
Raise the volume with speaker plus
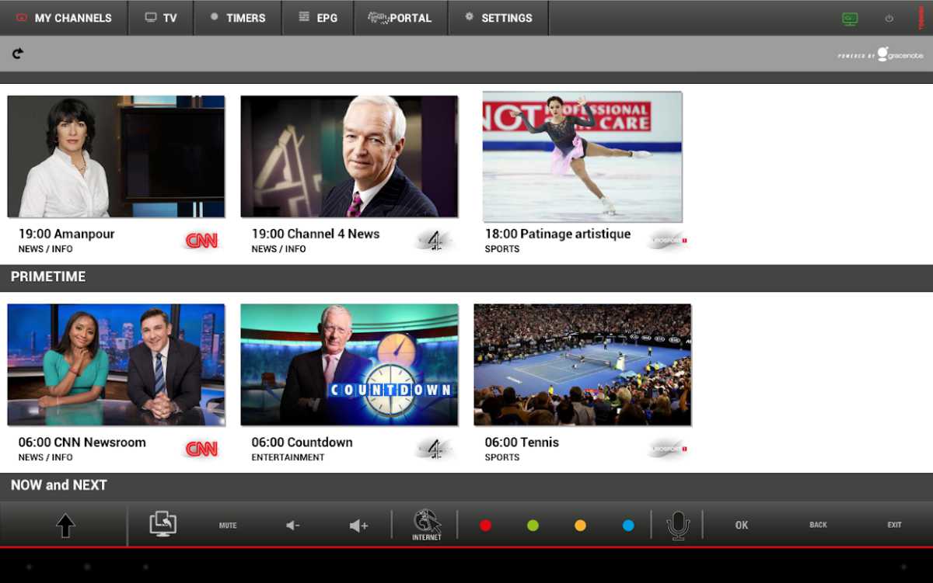[x=358, y=526]
